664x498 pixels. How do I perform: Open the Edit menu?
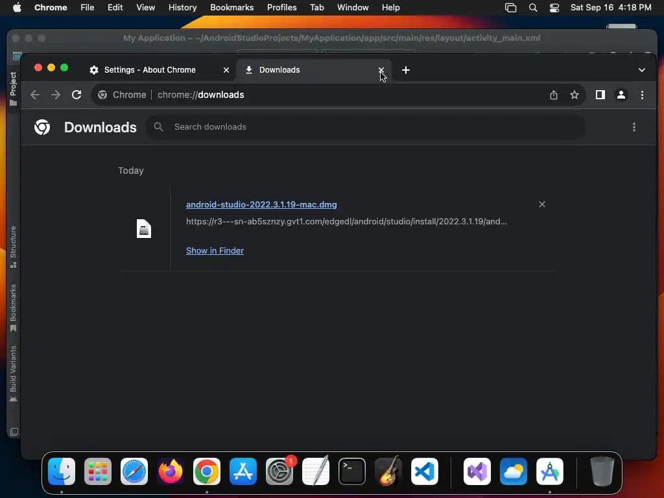tap(115, 8)
